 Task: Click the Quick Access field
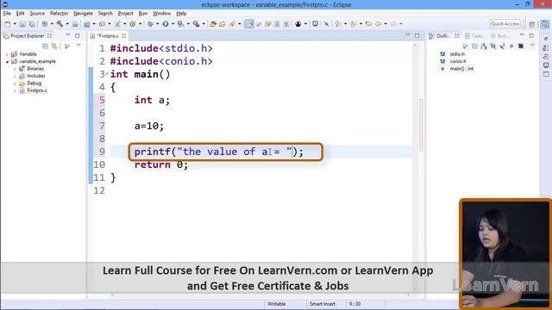[505, 24]
